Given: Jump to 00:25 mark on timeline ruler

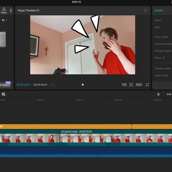Looking at the screenshot, I should 158,100.
